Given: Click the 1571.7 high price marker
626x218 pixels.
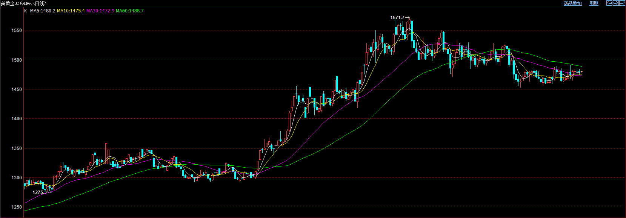Looking at the screenshot, I should click(397, 18).
